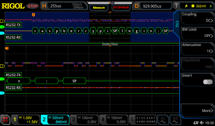Tap the trigger source channel 1 badge
The image size is (215, 126).
(193, 6)
